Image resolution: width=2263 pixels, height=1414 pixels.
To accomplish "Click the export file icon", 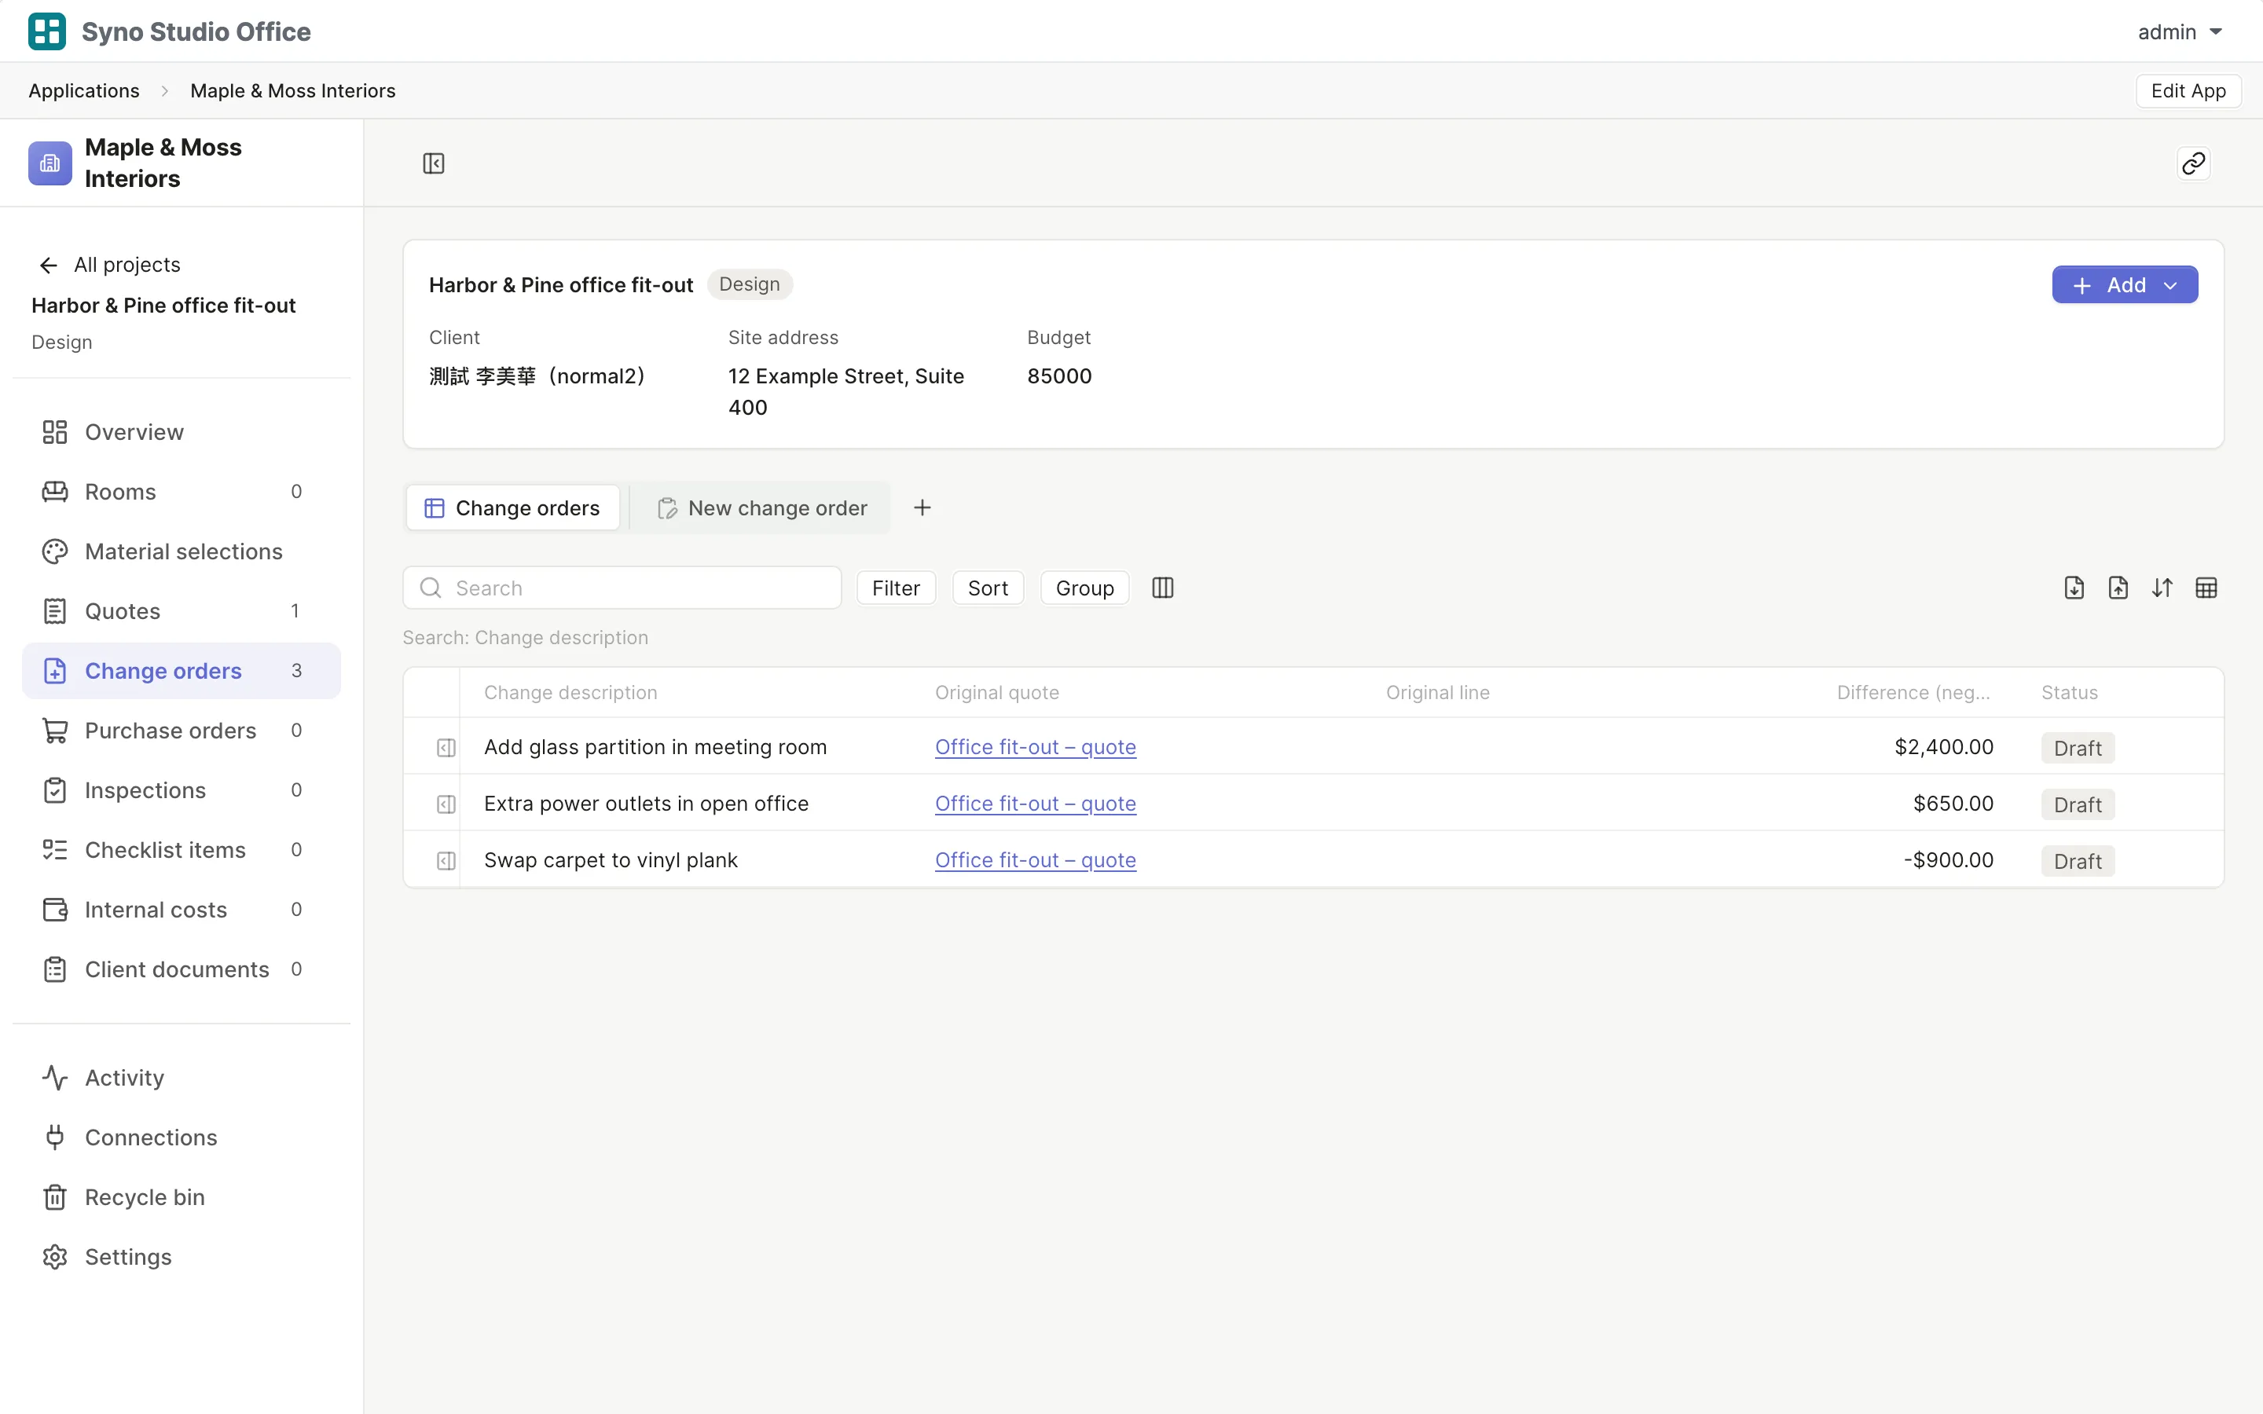I will 2118,588.
